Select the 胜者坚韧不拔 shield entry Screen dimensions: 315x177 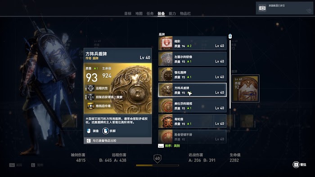point(193,137)
